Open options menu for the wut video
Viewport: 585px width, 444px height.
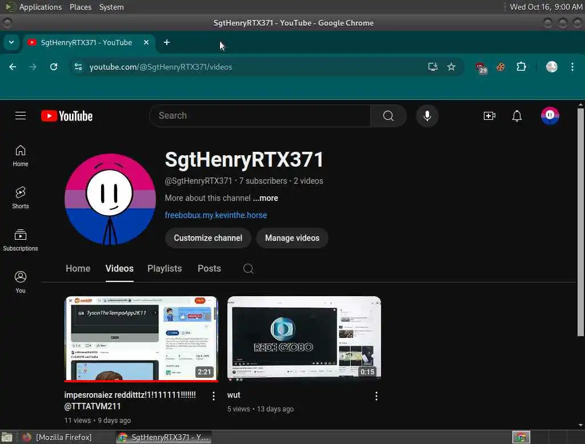(376, 396)
